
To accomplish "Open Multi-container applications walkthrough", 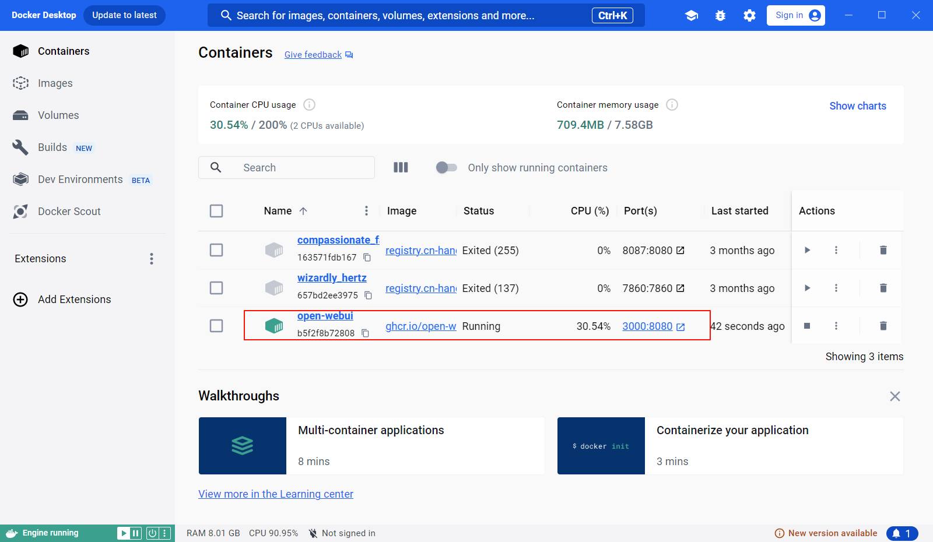I will click(x=371, y=446).
